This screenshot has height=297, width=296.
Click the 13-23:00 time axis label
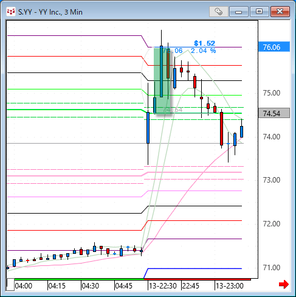click(230, 286)
